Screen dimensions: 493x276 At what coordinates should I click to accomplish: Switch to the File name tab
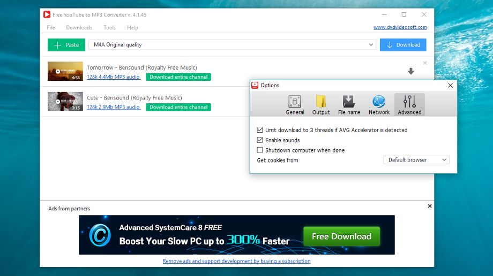[x=349, y=105]
